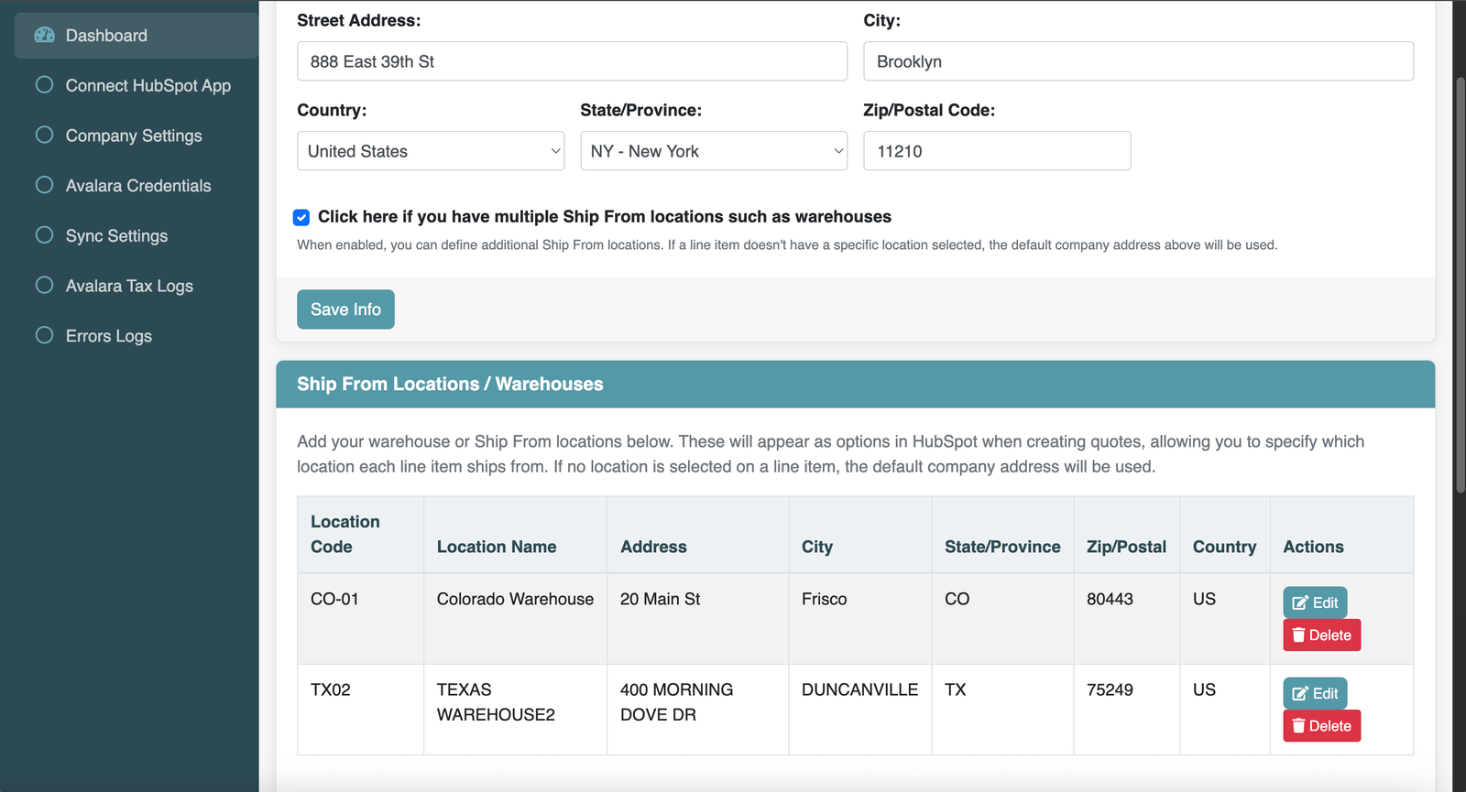The width and height of the screenshot is (1466, 792).
Task: Navigate to Avalara Credentials
Action: pyautogui.click(x=137, y=185)
